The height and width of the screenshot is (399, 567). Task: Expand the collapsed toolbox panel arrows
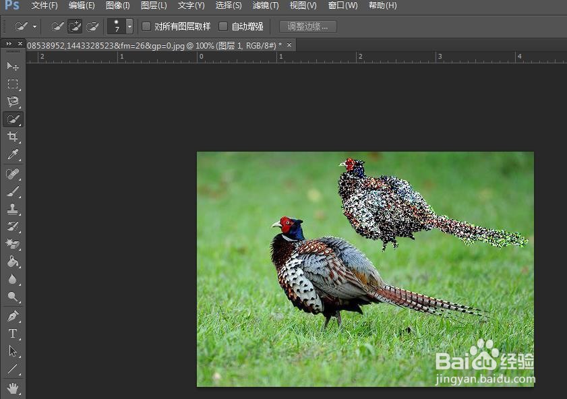pos(9,44)
